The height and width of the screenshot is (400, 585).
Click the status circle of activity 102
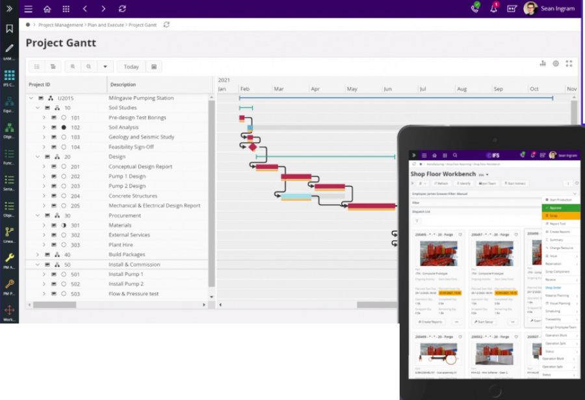tap(64, 127)
